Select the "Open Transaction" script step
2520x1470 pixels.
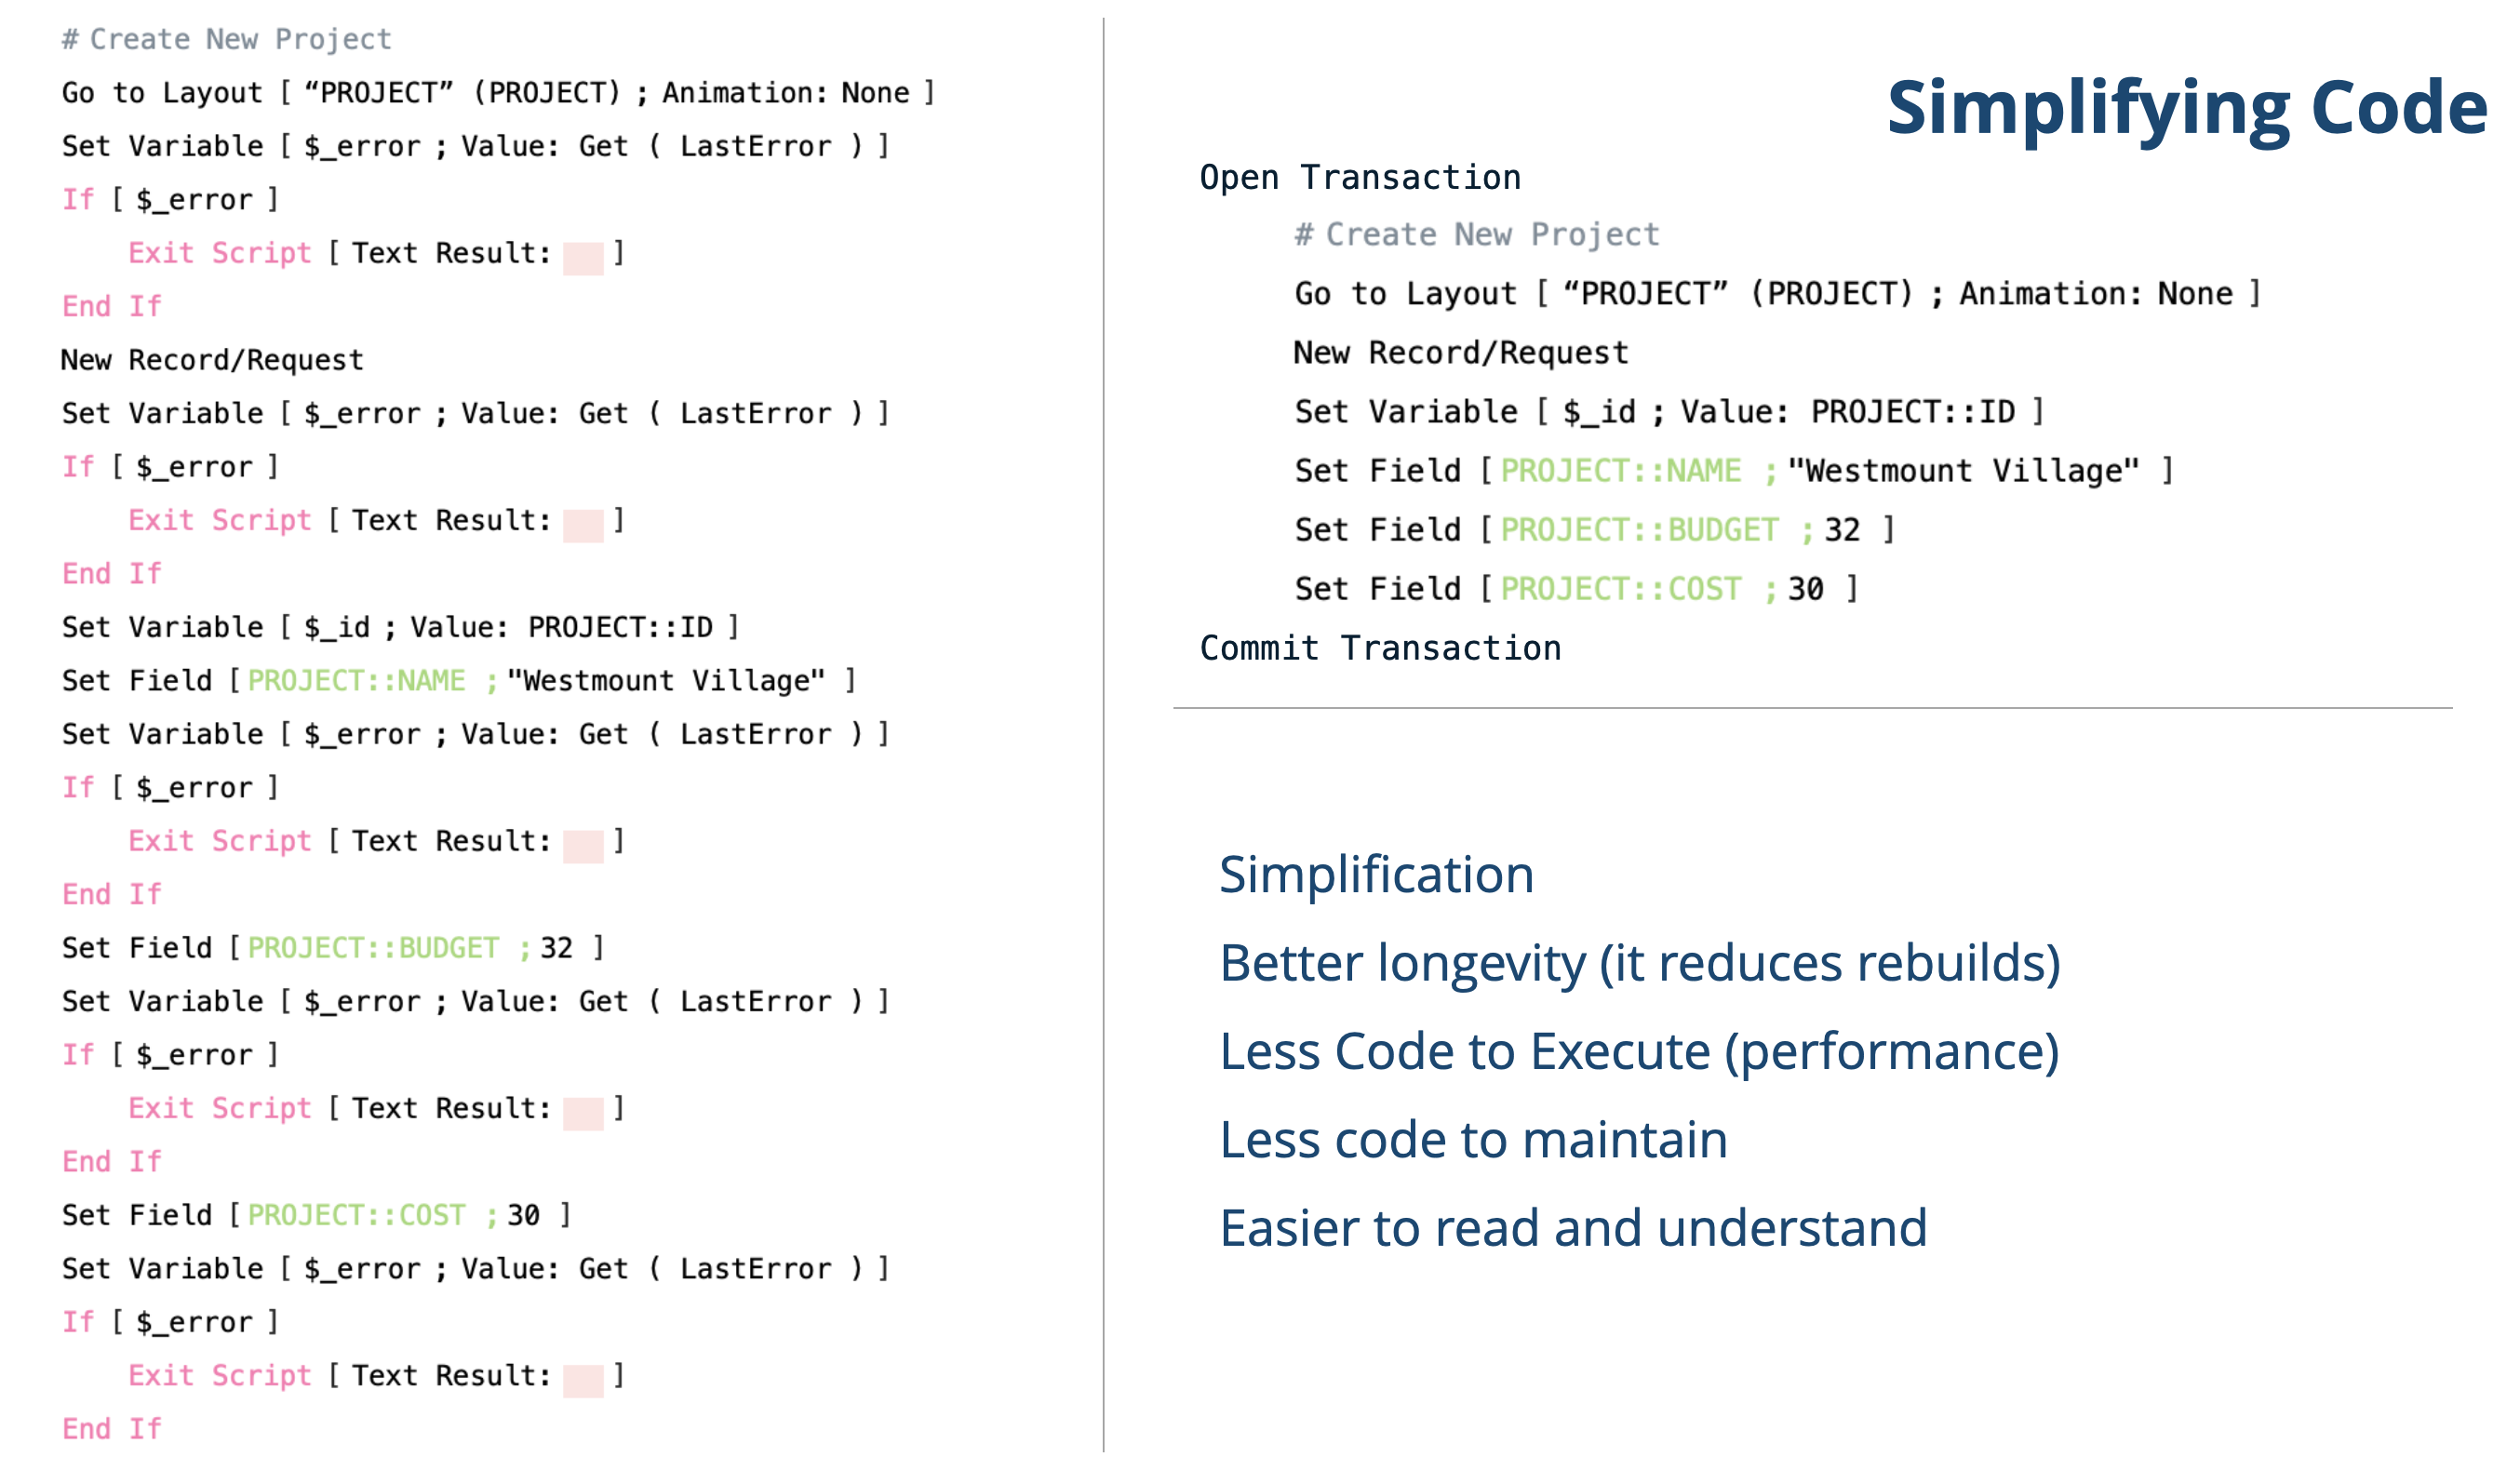point(1360,178)
